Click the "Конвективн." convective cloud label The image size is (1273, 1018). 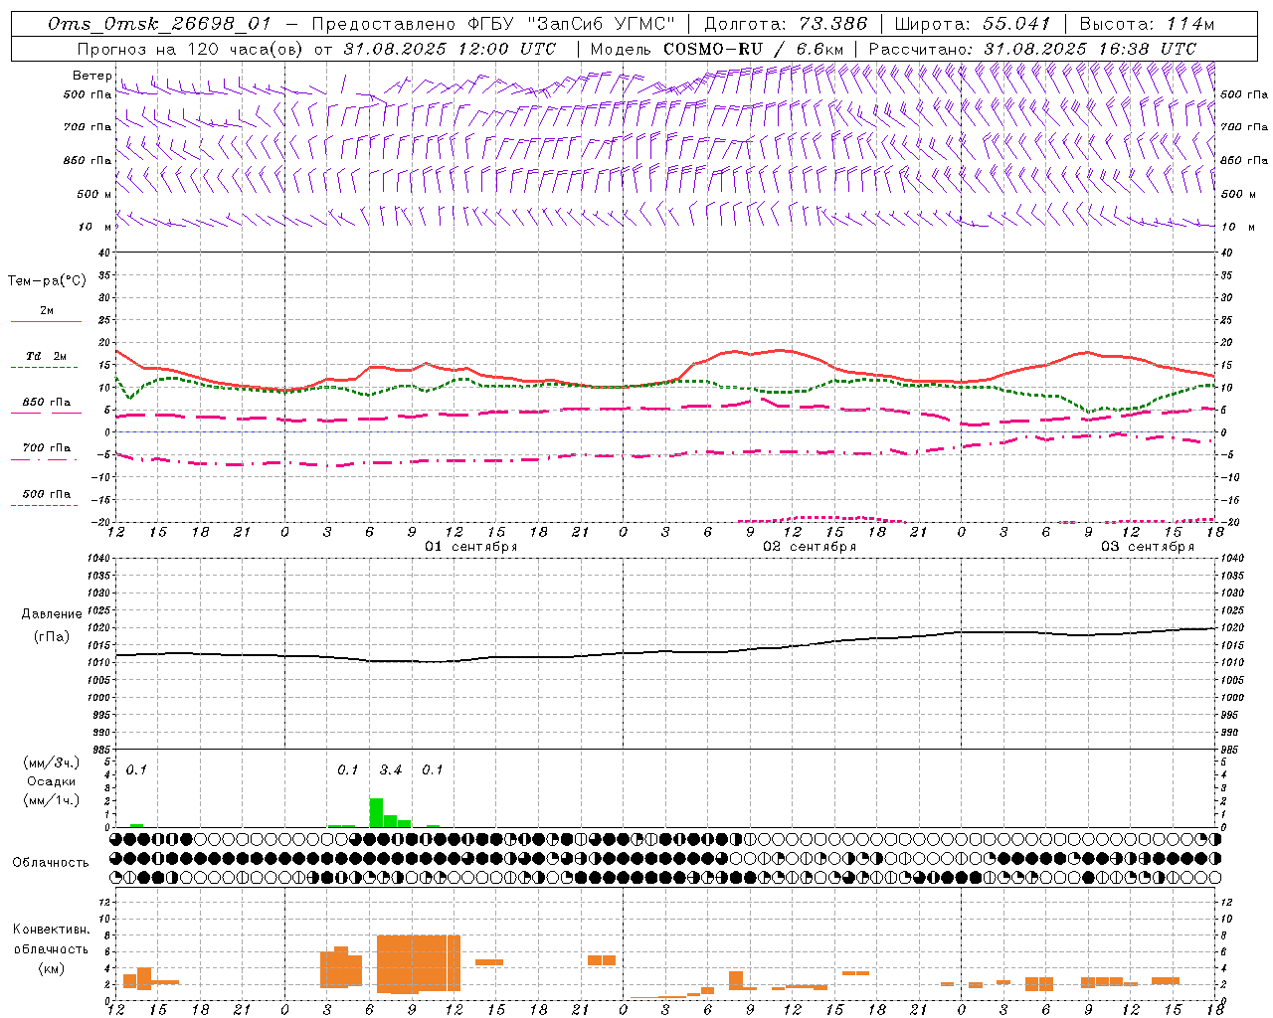tap(51, 930)
